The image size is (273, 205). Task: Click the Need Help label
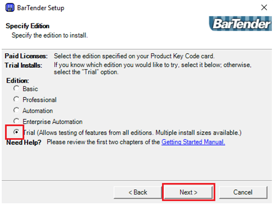[x=24, y=142]
